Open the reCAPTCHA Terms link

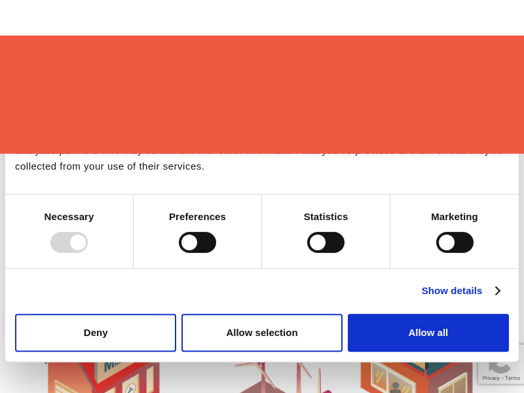tap(513, 378)
